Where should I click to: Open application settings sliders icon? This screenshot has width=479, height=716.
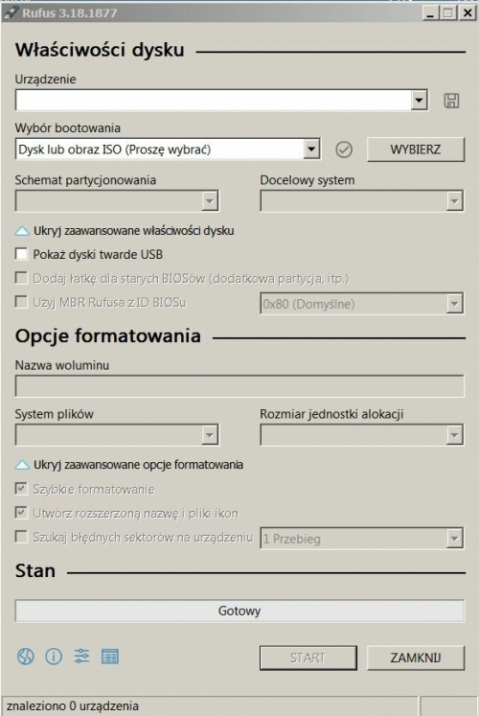point(81,657)
